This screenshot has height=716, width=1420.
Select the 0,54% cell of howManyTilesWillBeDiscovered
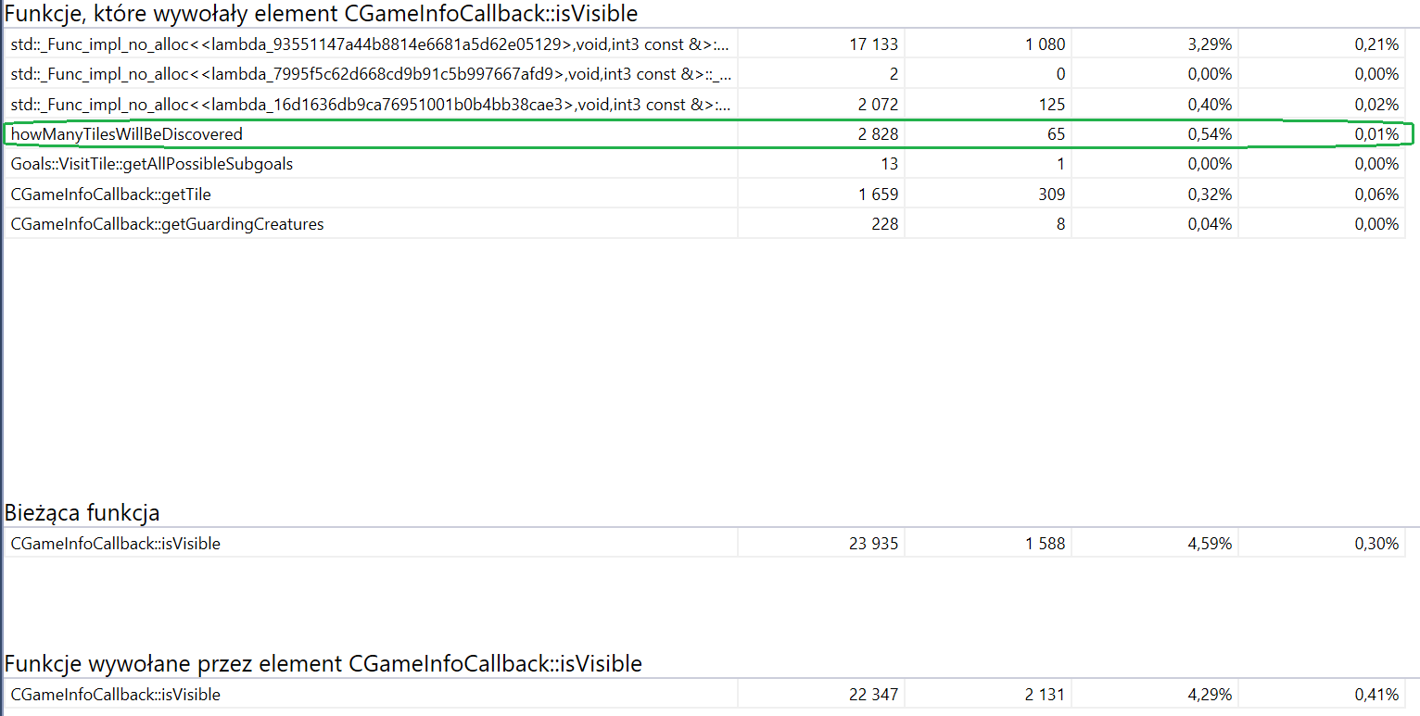pos(1210,134)
